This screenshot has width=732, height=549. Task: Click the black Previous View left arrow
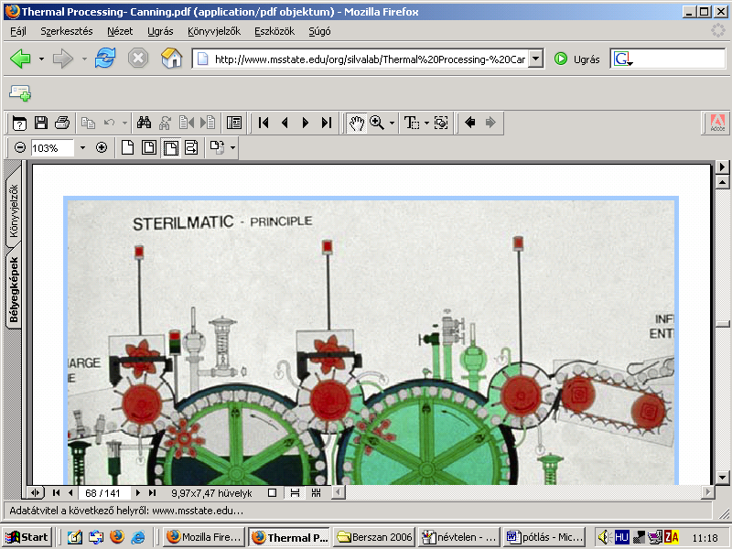tap(469, 123)
